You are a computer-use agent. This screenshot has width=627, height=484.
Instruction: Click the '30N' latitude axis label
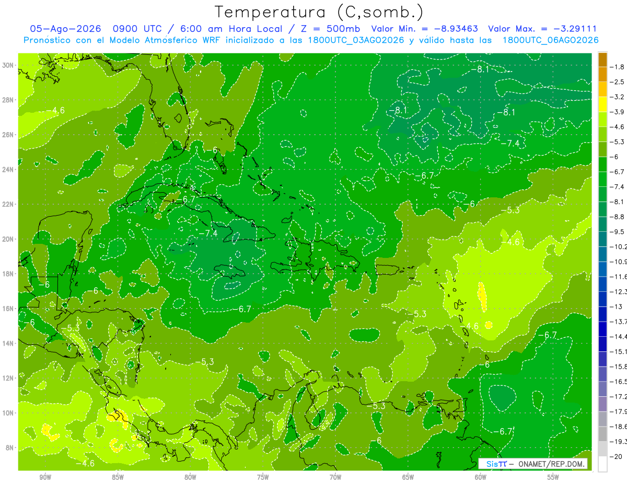[x=8, y=65]
